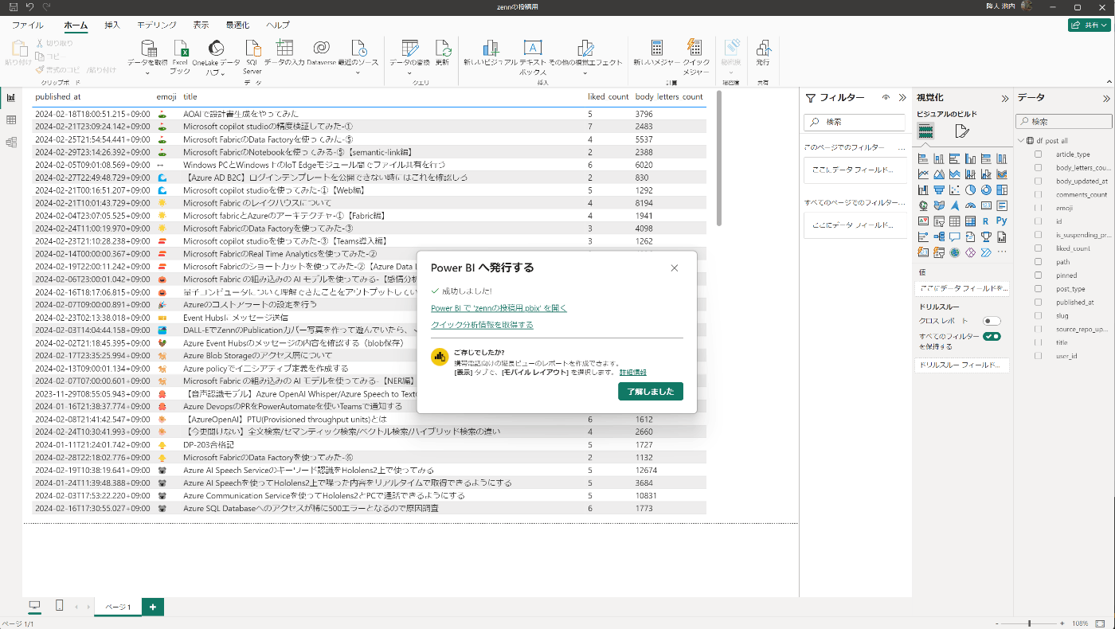Image resolution: width=1115 pixels, height=629 pixels.
Task: Select the Line chart visual icon
Action: [923, 174]
